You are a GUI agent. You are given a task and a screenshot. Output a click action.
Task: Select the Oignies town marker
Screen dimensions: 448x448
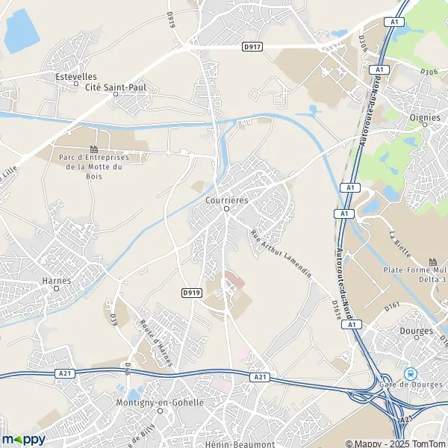tap(425, 125)
